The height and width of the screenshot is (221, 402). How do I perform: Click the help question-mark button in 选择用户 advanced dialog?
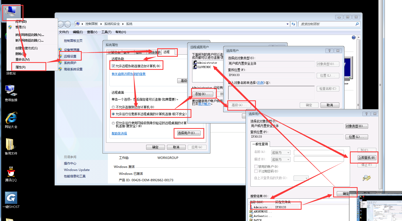[x=366, y=114]
